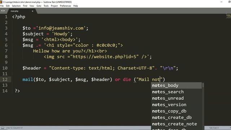Click the "Mail not" string
231x130 pixels.
pyautogui.click(x=149, y=79)
